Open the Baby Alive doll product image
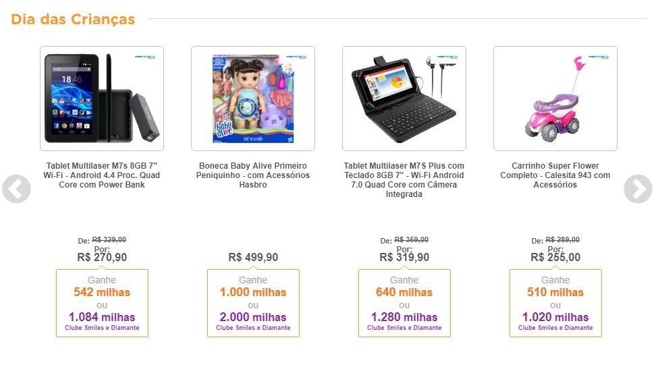 pos(253,98)
